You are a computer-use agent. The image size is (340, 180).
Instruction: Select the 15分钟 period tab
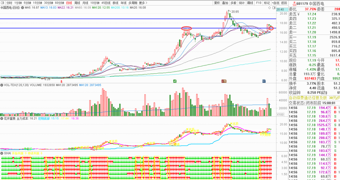click(38, 3)
